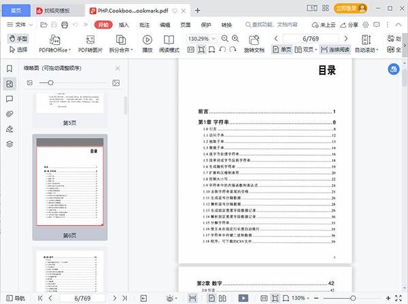
Task: Open the signature pen panel in sidebar
Action: pyautogui.click(x=10, y=129)
